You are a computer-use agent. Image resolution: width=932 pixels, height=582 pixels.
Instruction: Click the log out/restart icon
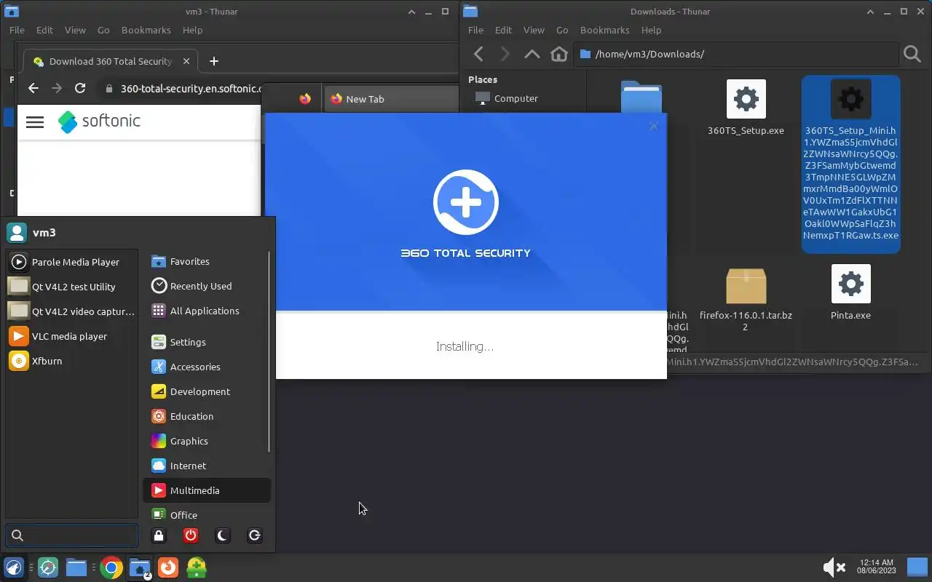[254, 535]
